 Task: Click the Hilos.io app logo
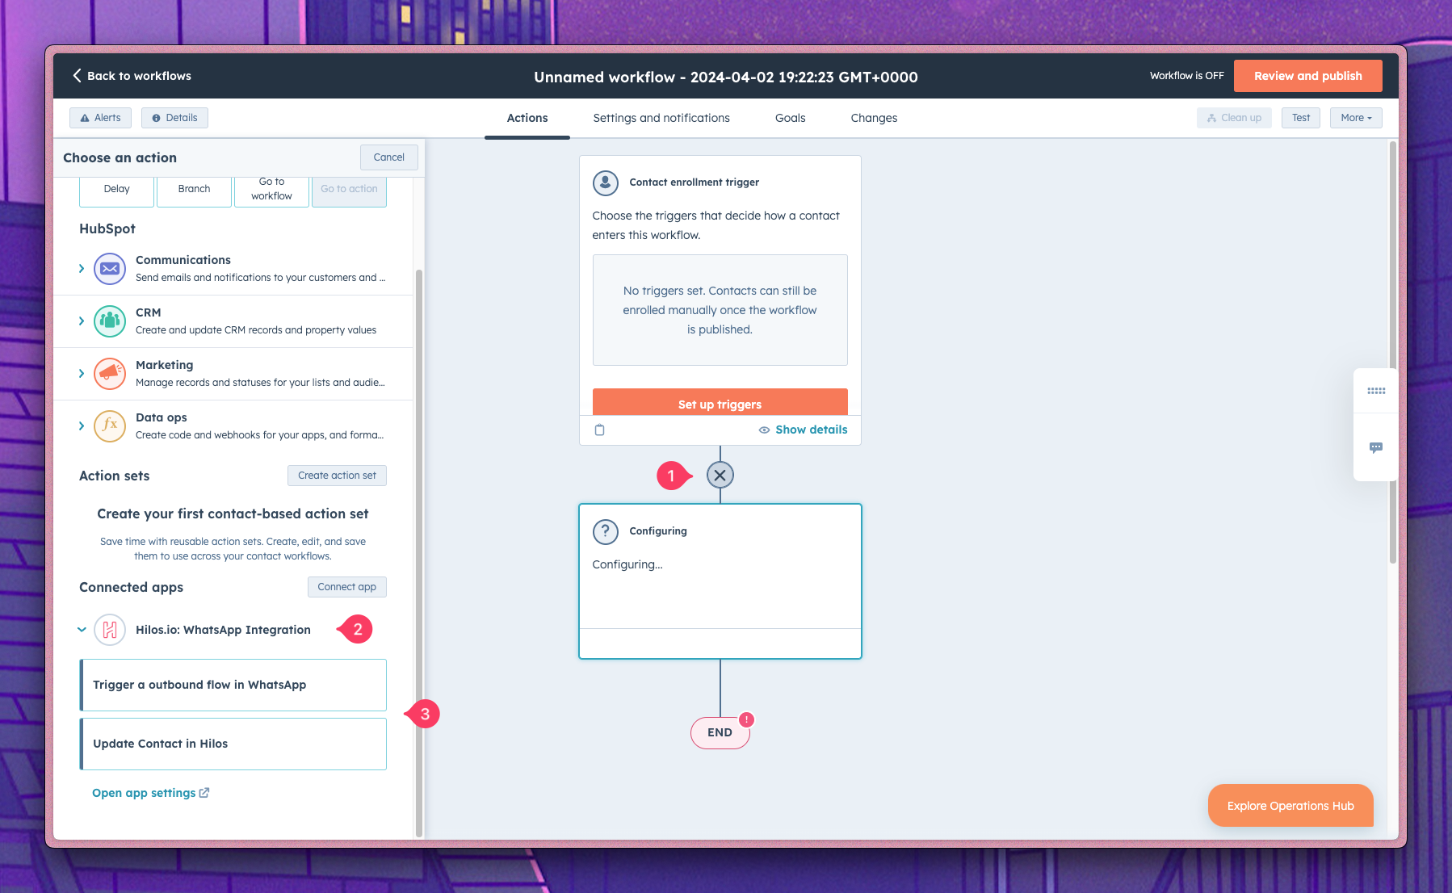[x=111, y=630]
